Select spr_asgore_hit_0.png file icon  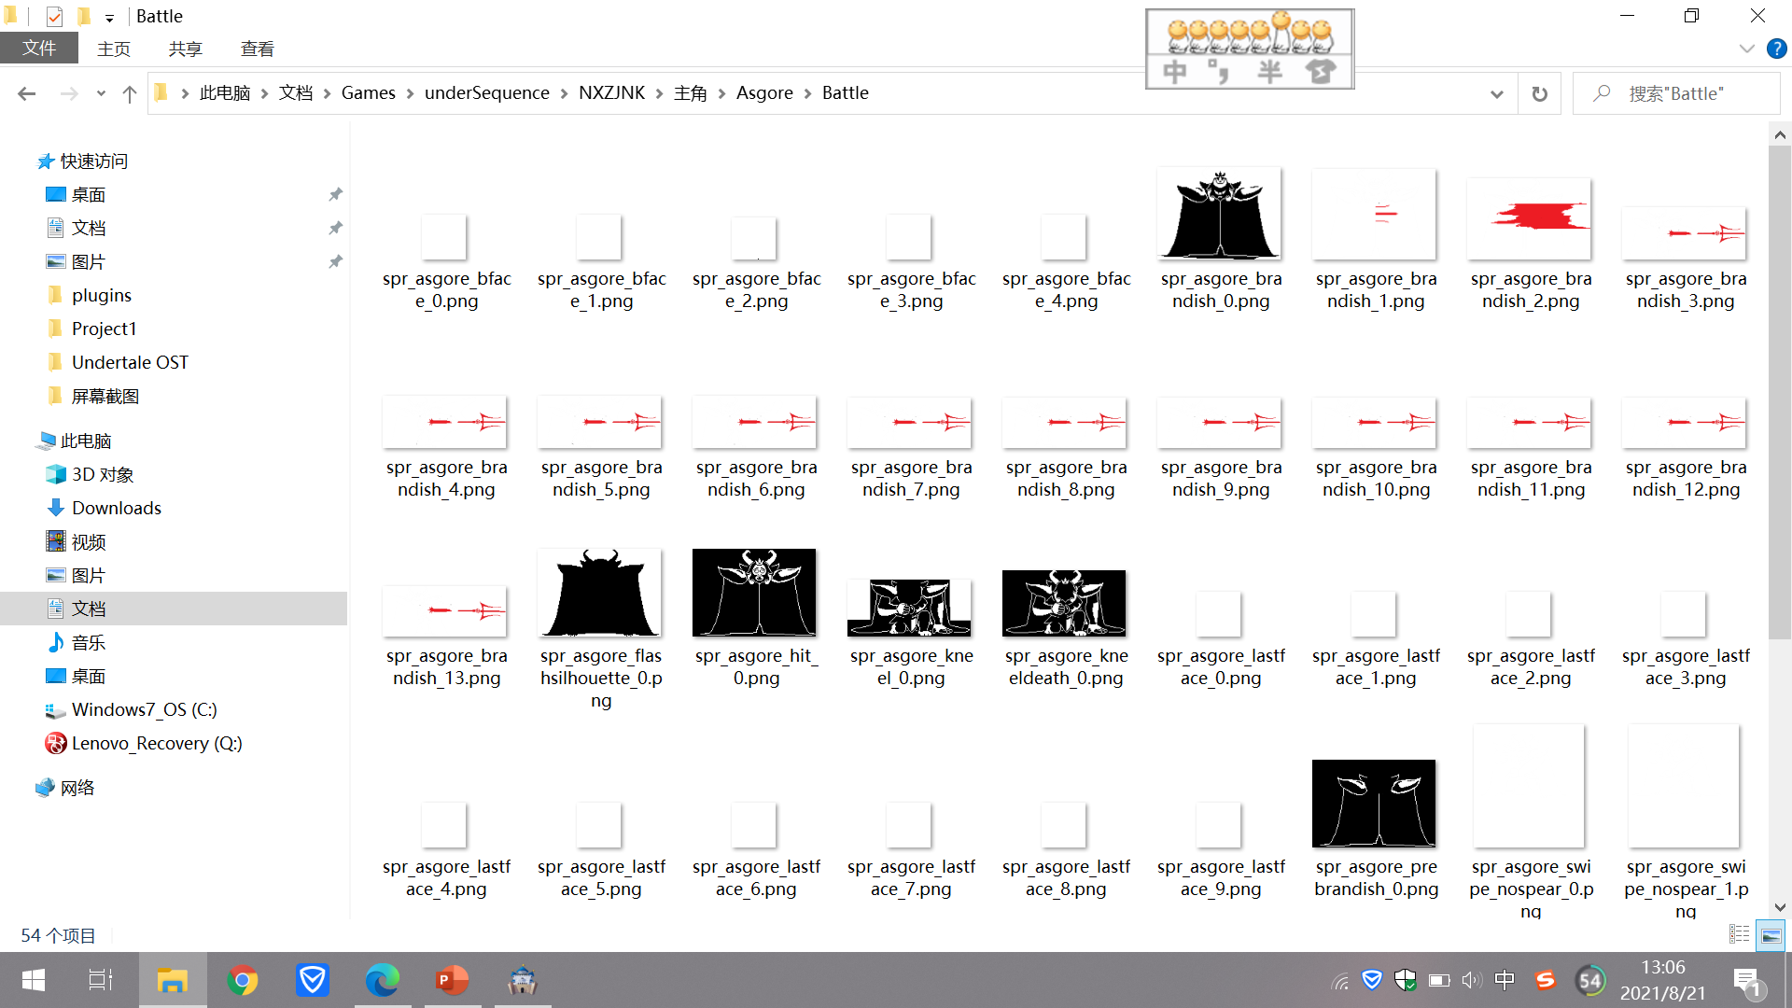pos(754,593)
